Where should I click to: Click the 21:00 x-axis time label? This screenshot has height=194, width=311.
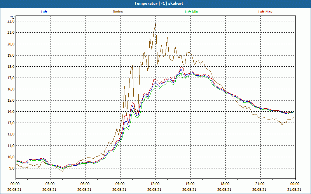(x=260, y=184)
